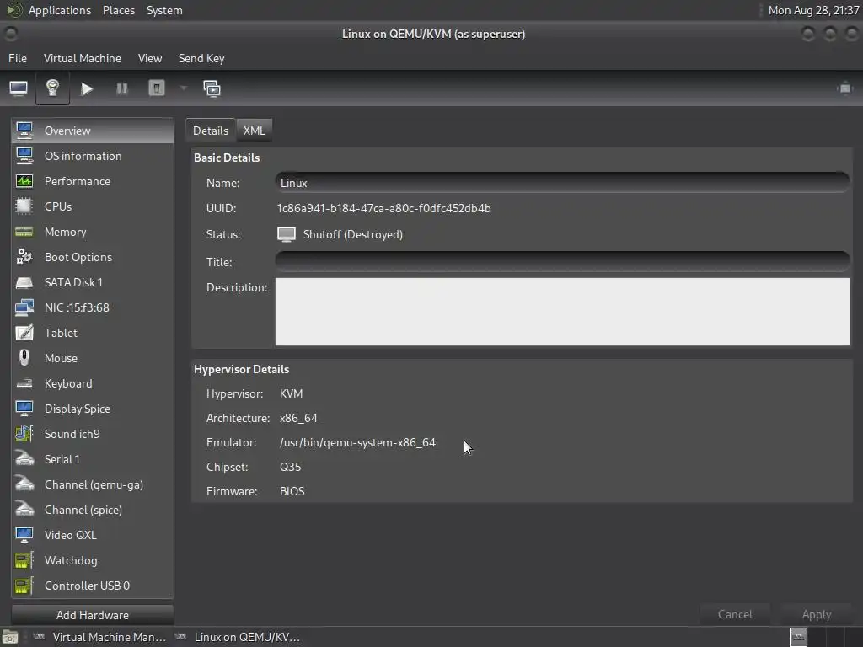
Task: Switch to the Details tab
Action: pos(211,131)
